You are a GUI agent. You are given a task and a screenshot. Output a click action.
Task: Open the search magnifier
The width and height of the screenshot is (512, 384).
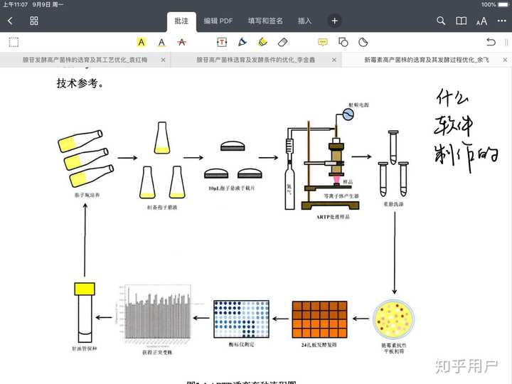pyautogui.click(x=441, y=21)
